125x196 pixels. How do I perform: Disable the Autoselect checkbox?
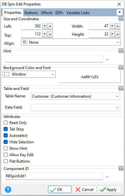click(6, 136)
